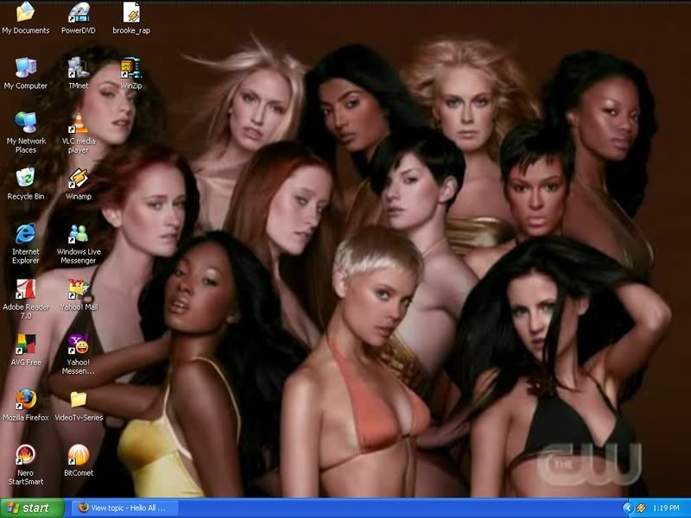The image size is (691, 518).
Task: Select the Winamp desktop icon
Action: click(79, 179)
